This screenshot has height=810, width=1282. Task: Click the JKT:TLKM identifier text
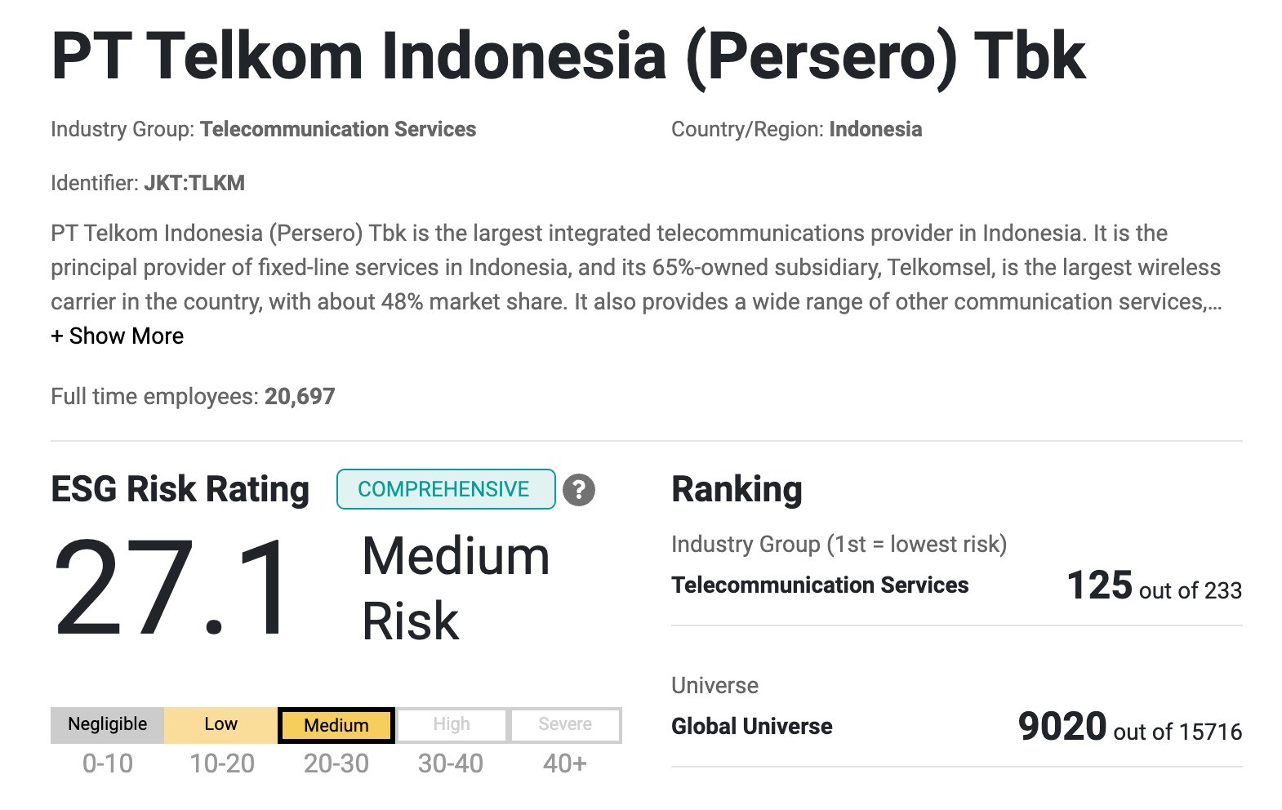coord(194,183)
